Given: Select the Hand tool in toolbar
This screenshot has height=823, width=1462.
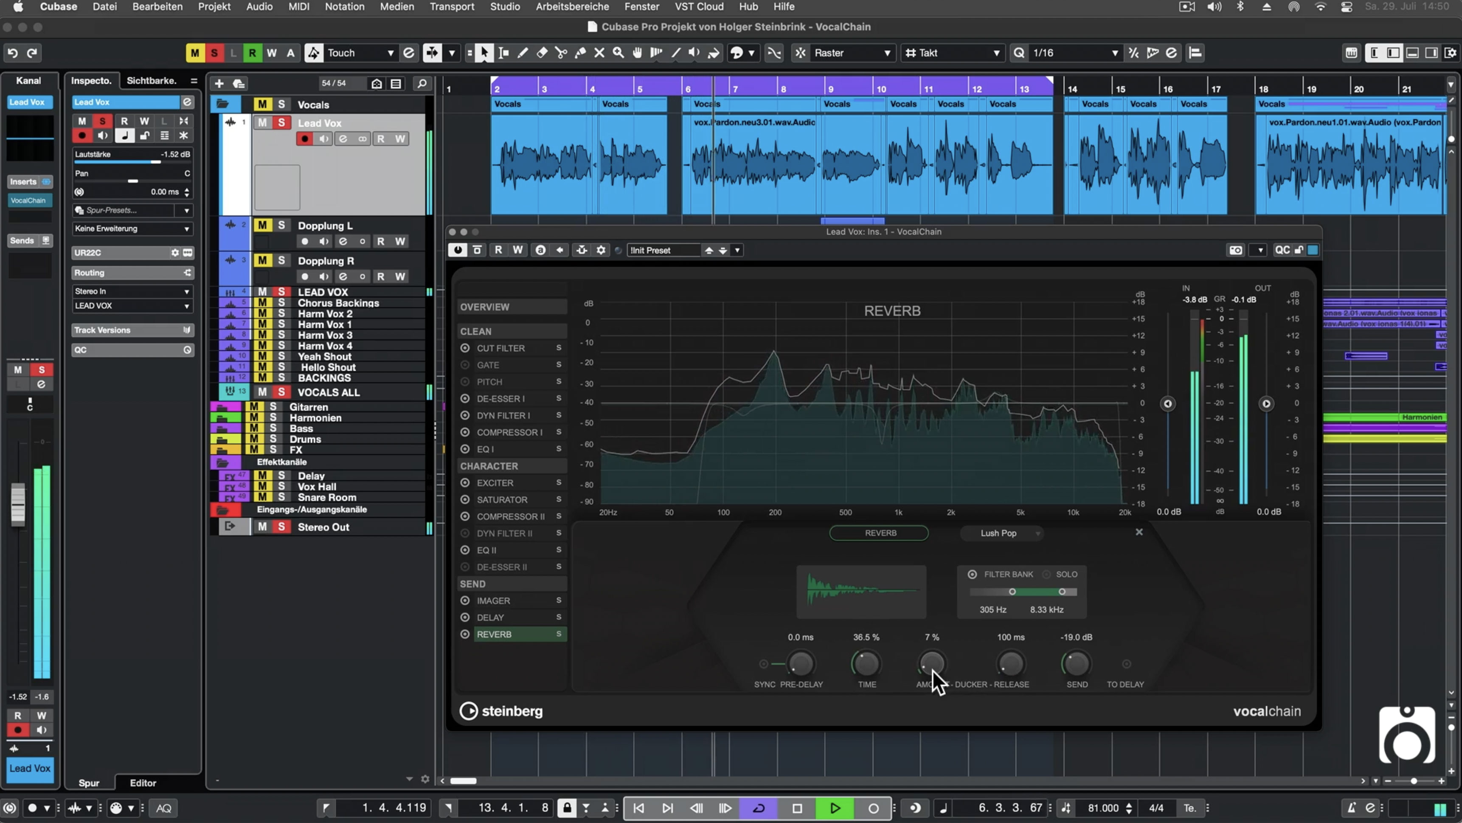Looking at the screenshot, I should [637, 53].
